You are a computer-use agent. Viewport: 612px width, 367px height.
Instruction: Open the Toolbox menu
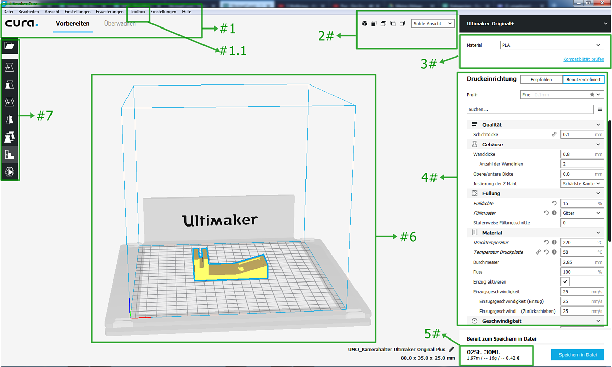138,12
